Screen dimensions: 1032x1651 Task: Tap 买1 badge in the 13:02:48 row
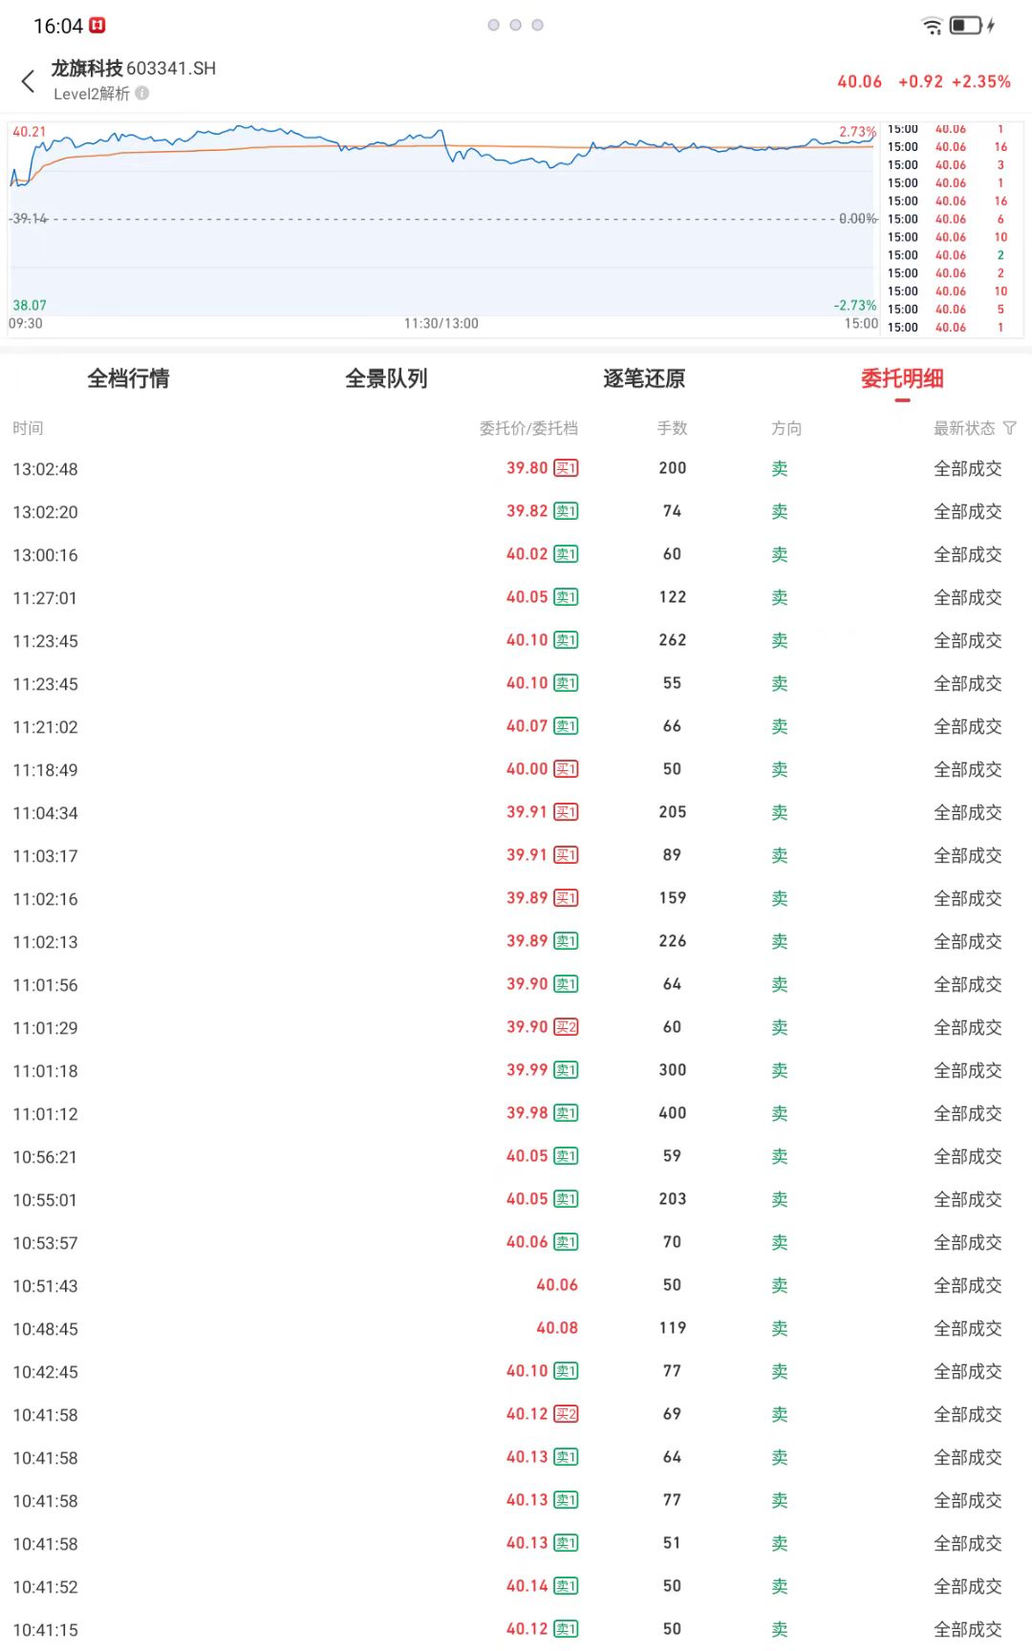point(566,468)
